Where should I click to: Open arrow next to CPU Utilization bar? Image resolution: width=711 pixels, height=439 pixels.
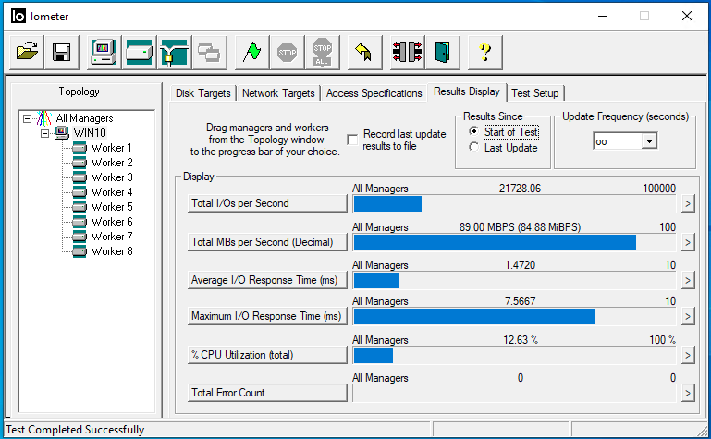688,356
